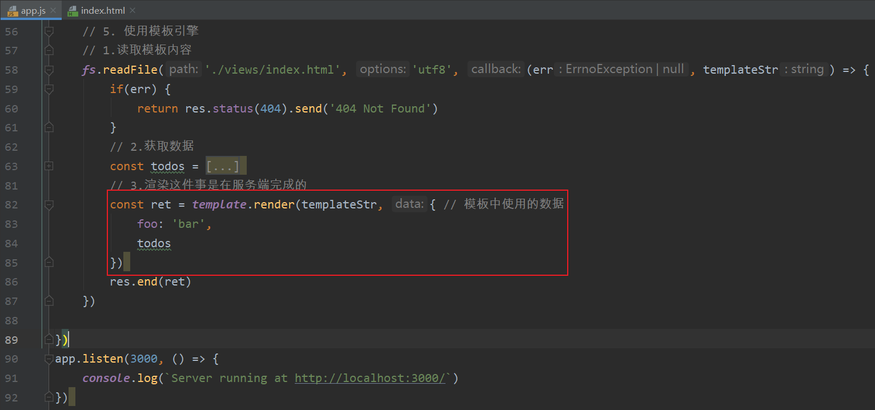Click line number 58 in the gutter
The height and width of the screenshot is (410, 875).
(x=11, y=70)
